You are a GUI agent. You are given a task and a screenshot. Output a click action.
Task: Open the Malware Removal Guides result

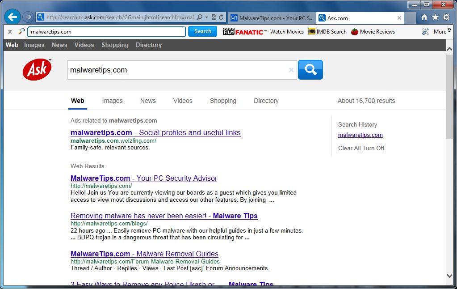pos(144,254)
